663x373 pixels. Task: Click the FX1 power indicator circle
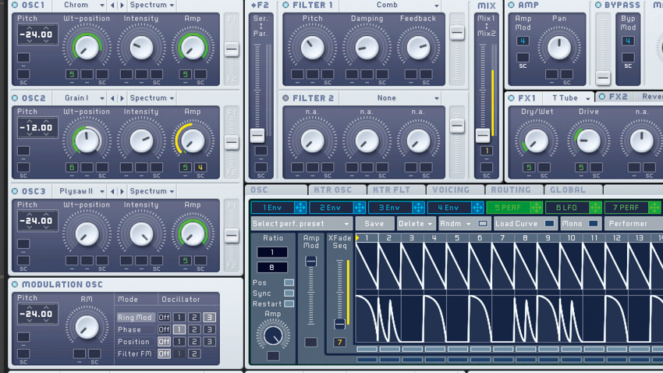(x=512, y=98)
